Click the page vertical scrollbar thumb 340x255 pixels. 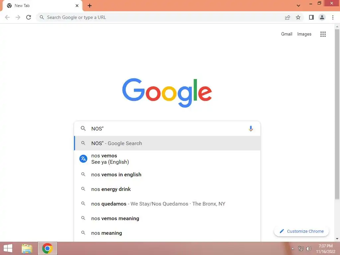click(337, 114)
